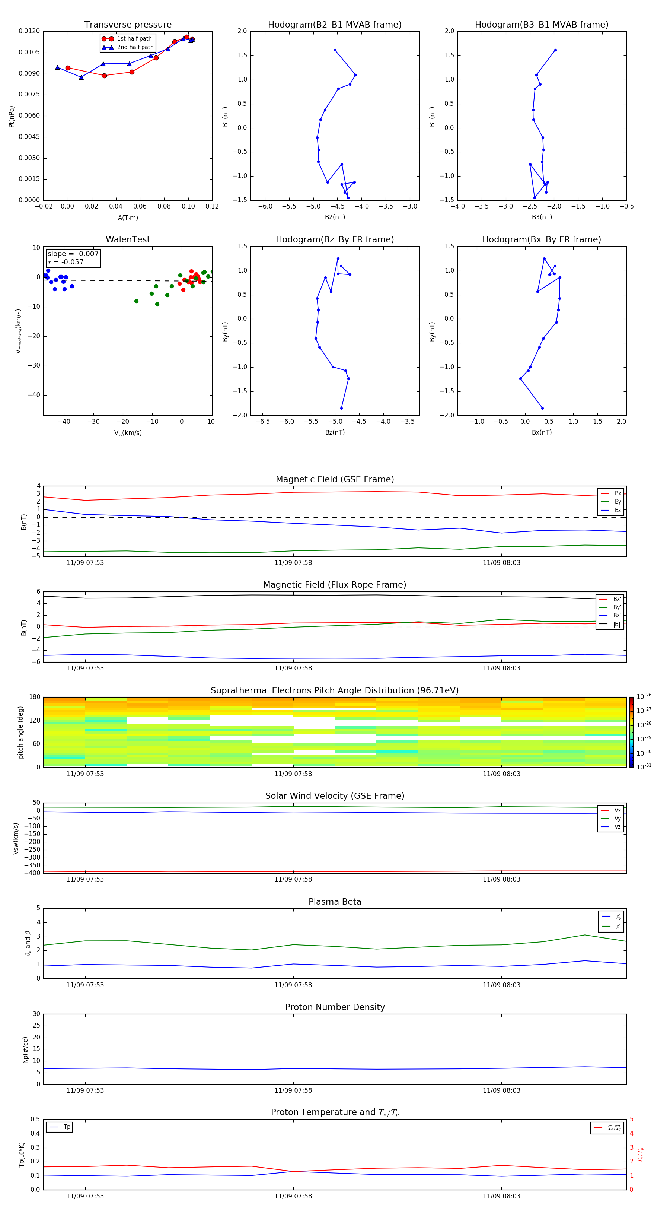The width and height of the screenshot is (670, 1229).
Task: Click the "B2(nT)" x-axis label
Action: (x=335, y=217)
